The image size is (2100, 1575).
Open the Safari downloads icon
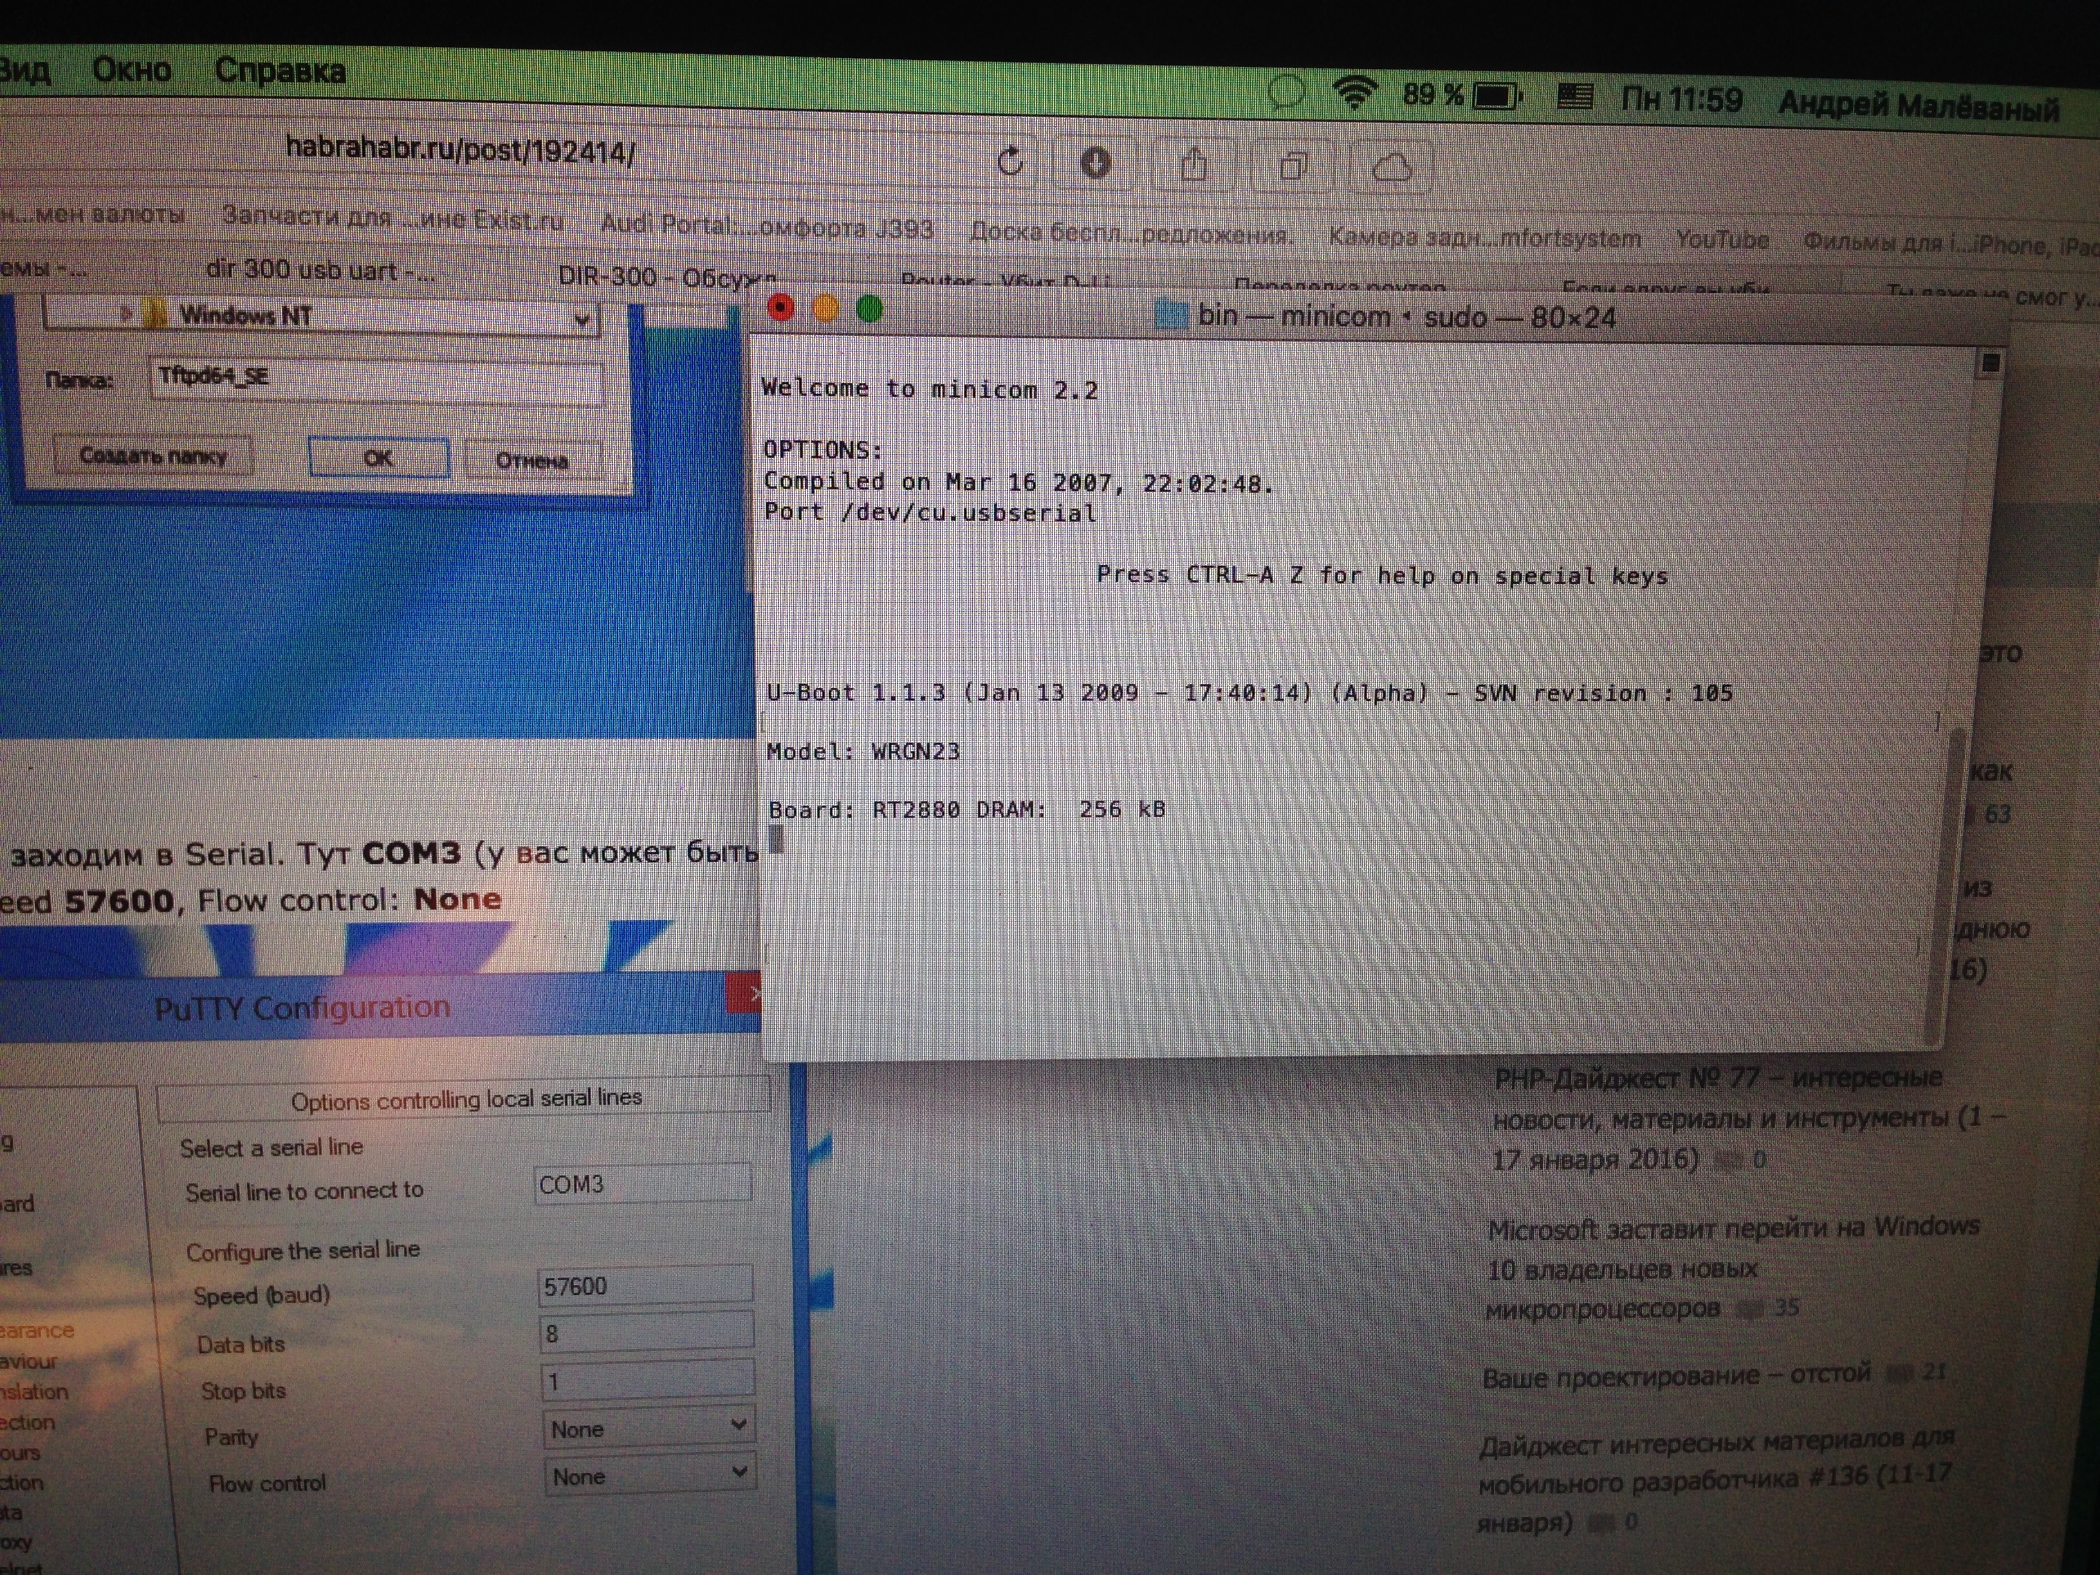click(1096, 163)
